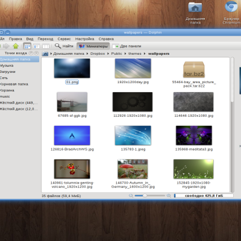This screenshot has height=241, width=241.
Task: Click the 35 файлов status bar text
Action: (x=61, y=196)
